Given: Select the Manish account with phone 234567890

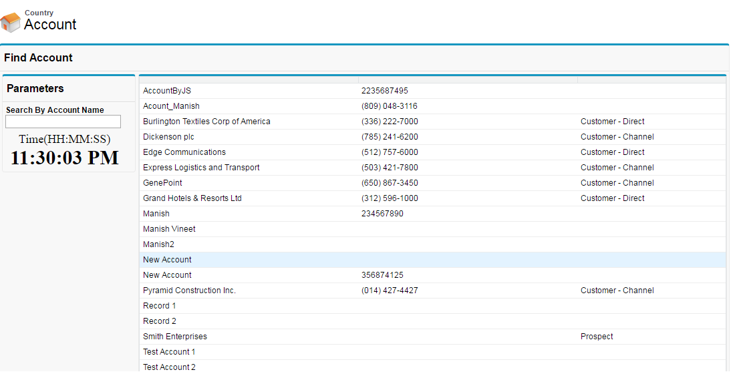Looking at the screenshot, I should 156,214.
